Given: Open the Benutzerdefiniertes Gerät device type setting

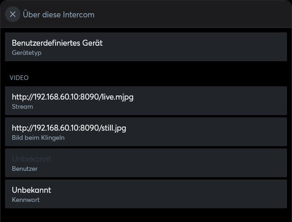Looking at the screenshot, I should (x=146, y=47).
